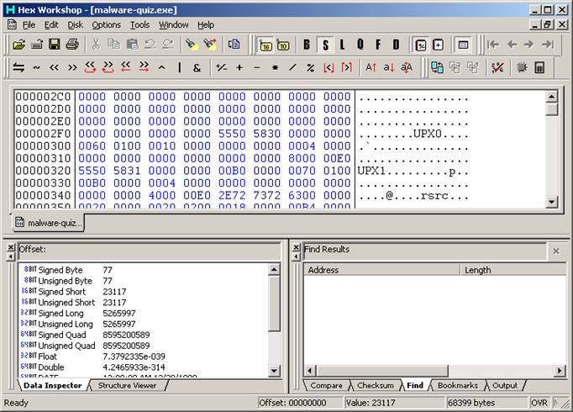Save the file with the floppy icon
Screen dimensions: 573x412
pos(55,45)
